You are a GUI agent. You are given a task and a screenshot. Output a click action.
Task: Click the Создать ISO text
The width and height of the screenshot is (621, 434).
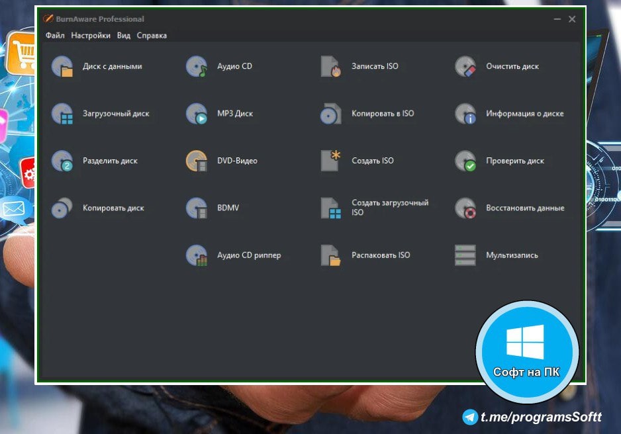pos(373,161)
